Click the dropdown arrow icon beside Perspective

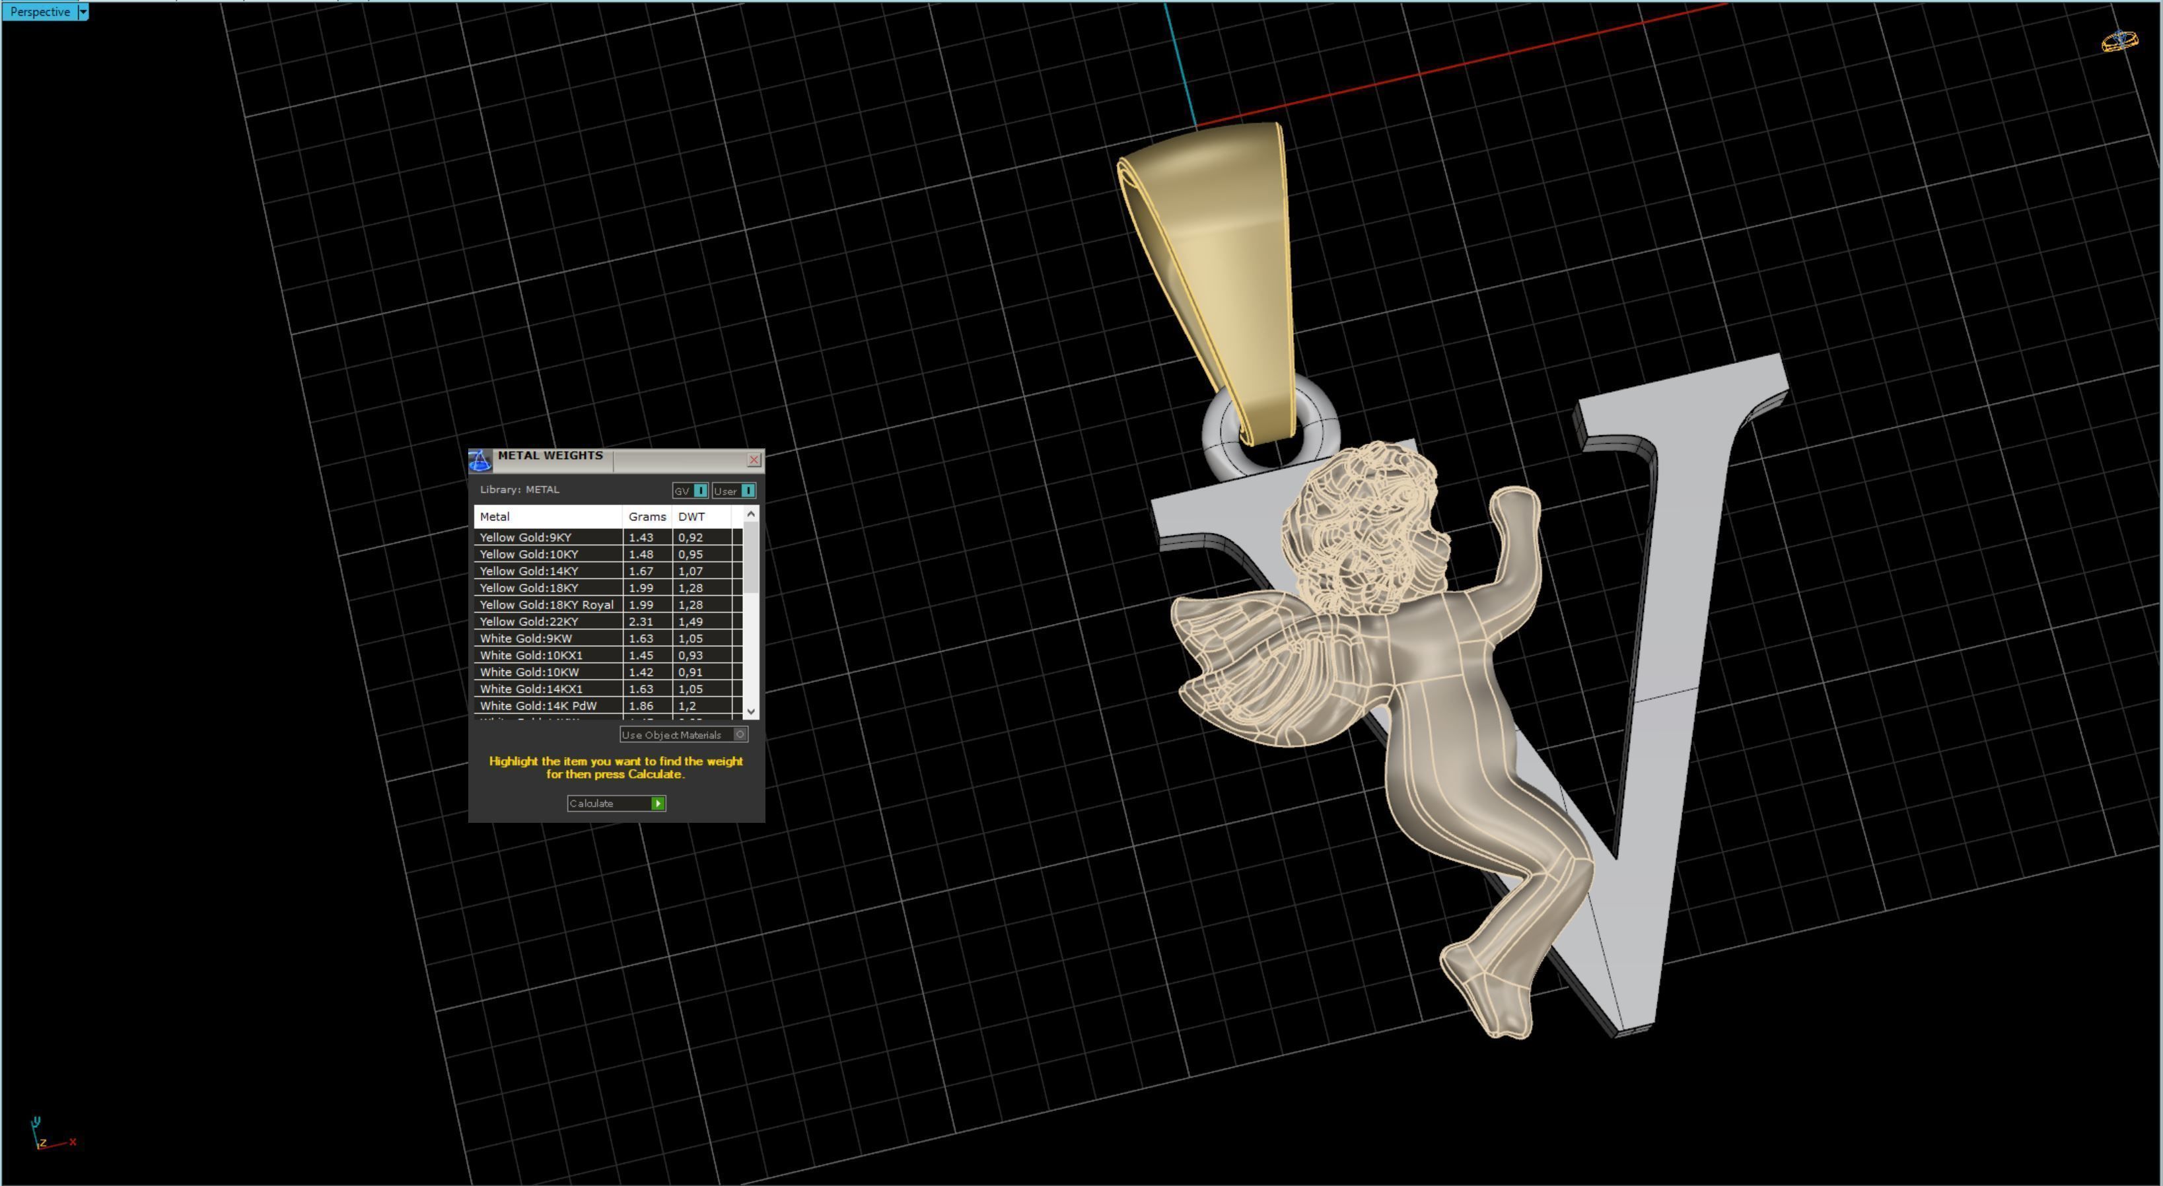click(x=83, y=11)
